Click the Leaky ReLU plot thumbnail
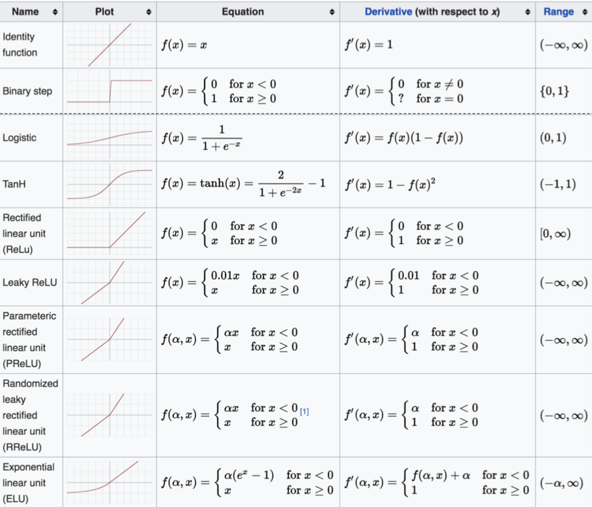Image resolution: width=592 pixels, height=507 pixels. [110, 283]
